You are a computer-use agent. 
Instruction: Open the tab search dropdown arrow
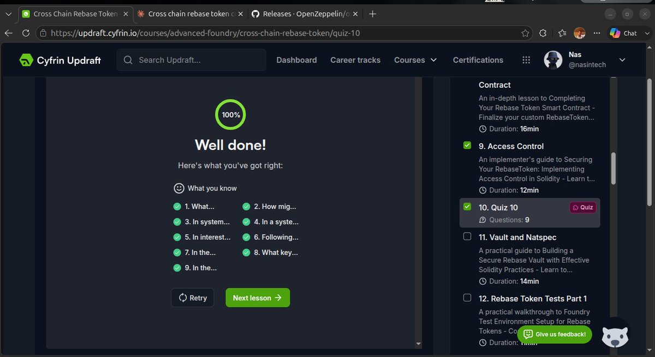[x=8, y=14]
